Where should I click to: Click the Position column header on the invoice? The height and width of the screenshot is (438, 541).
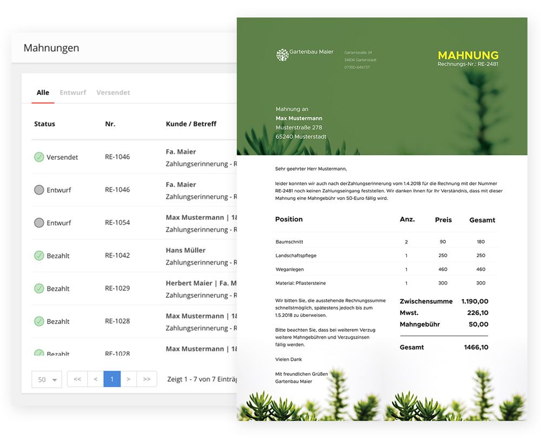[289, 219]
